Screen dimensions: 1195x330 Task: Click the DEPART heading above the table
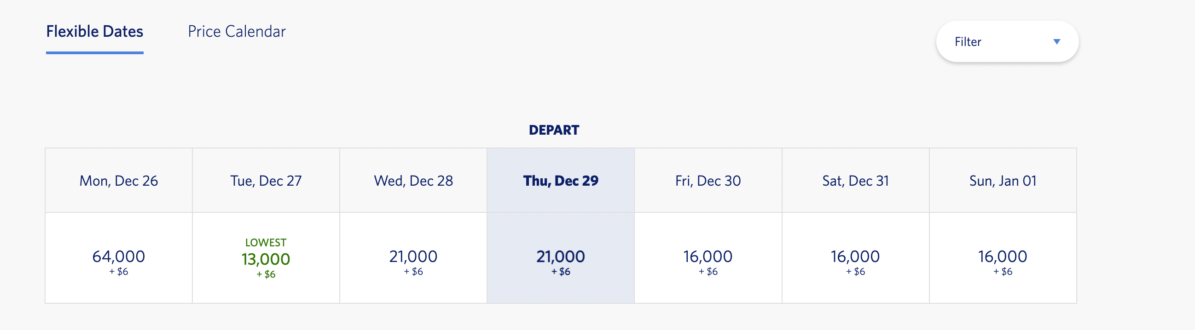point(554,130)
